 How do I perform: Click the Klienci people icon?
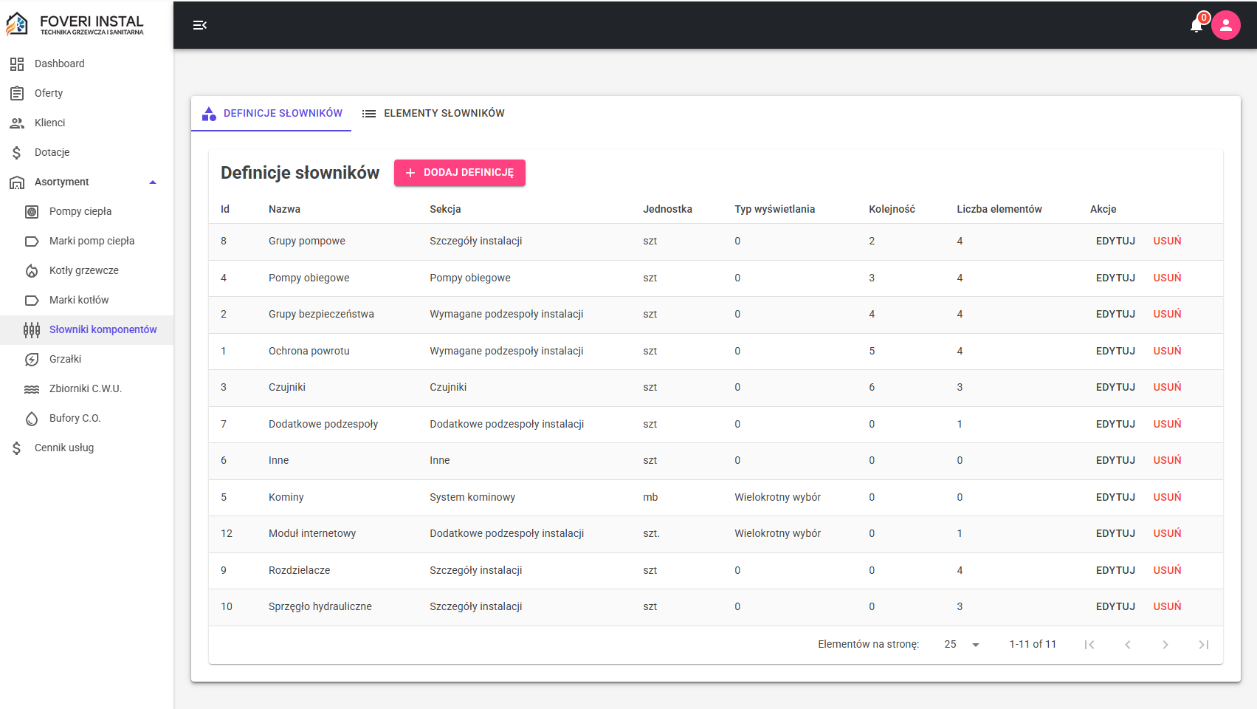pyautogui.click(x=17, y=123)
